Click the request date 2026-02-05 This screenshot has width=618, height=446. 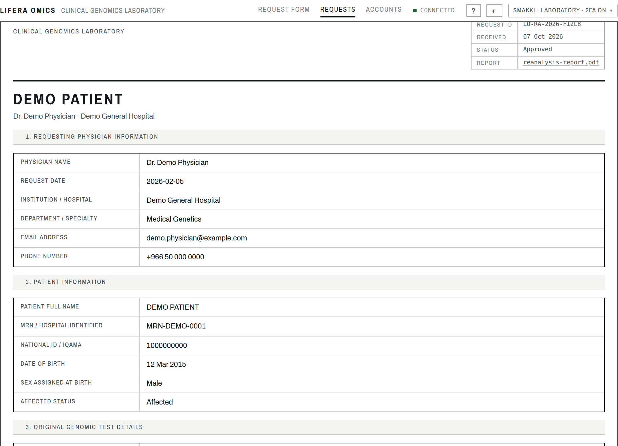pos(165,181)
